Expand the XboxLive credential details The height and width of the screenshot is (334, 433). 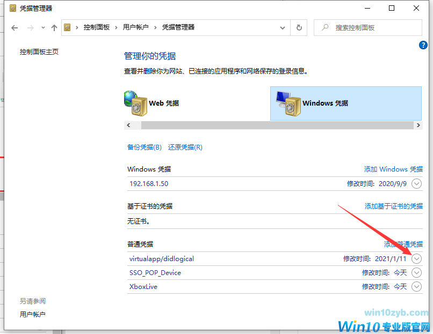416,286
